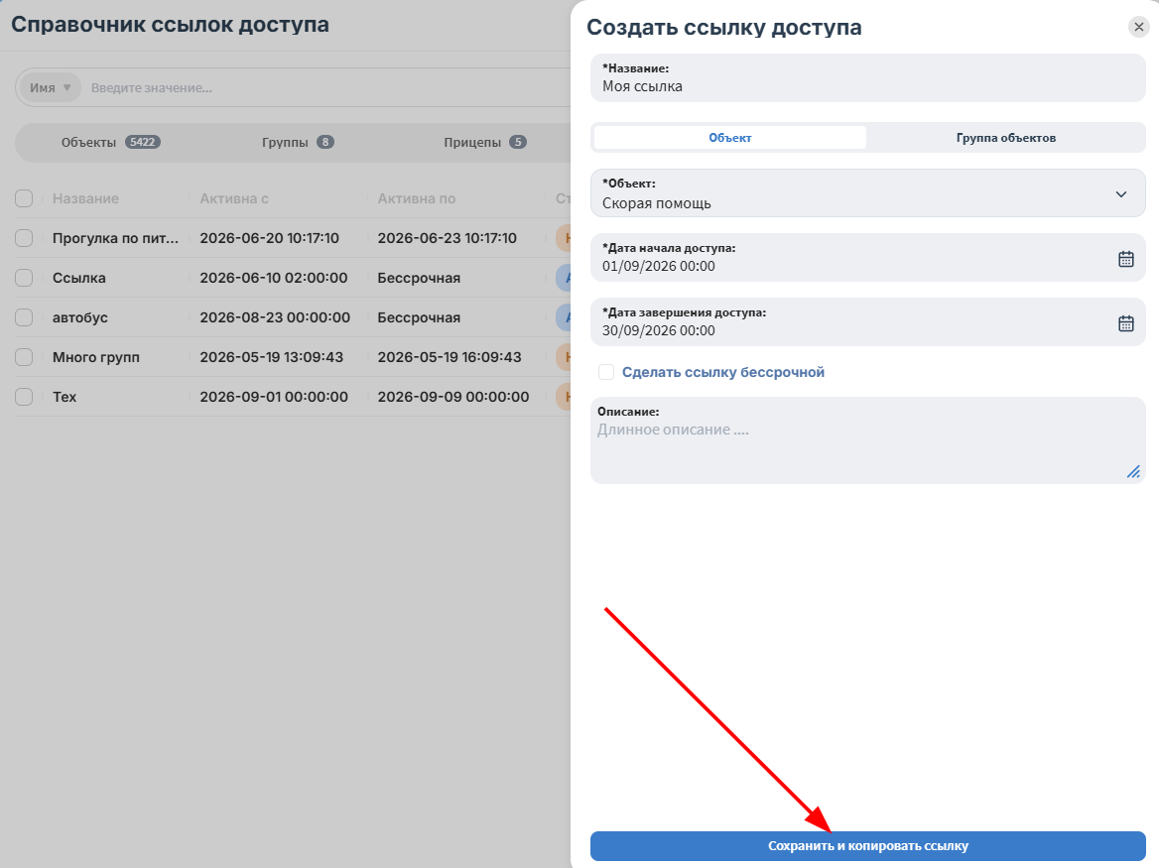Screen dimensions: 1159x868
Task: Focus the Название field with Моя ссылка
Action: click(868, 77)
